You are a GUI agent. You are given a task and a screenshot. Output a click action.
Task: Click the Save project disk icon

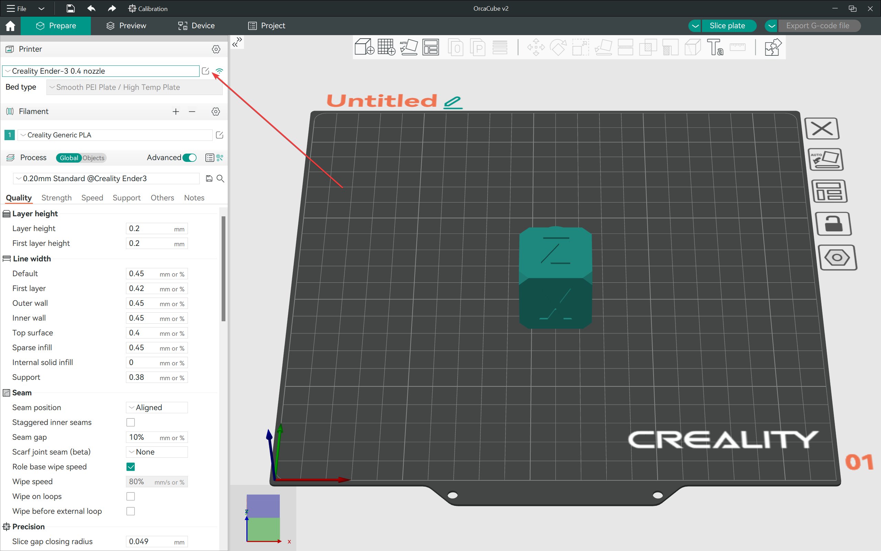[x=70, y=8]
